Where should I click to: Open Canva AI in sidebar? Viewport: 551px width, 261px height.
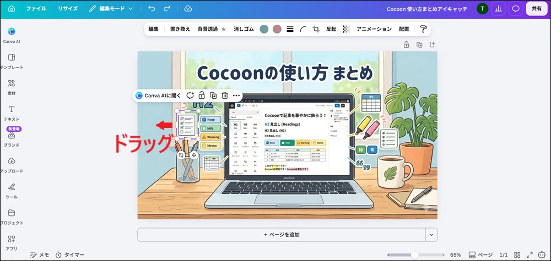[12, 35]
